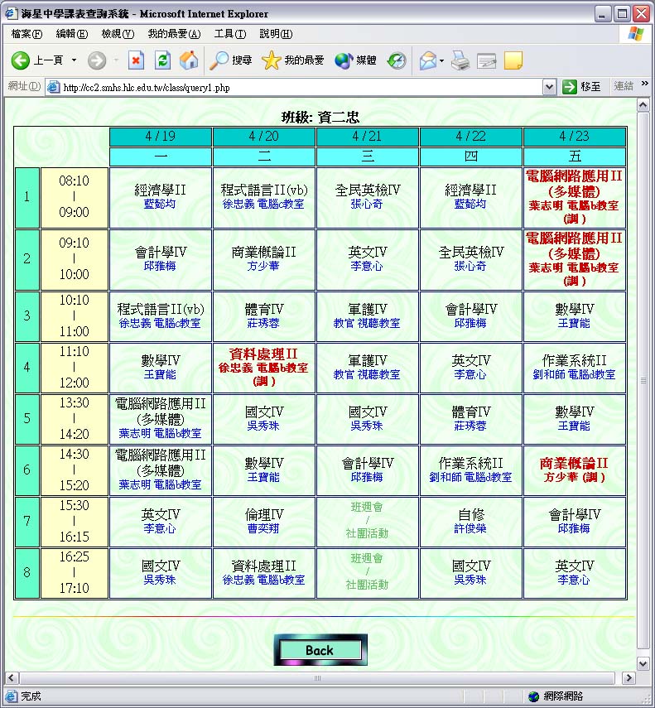Expand the address bar URL dropdown
This screenshot has width=655, height=708.
tap(549, 87)
